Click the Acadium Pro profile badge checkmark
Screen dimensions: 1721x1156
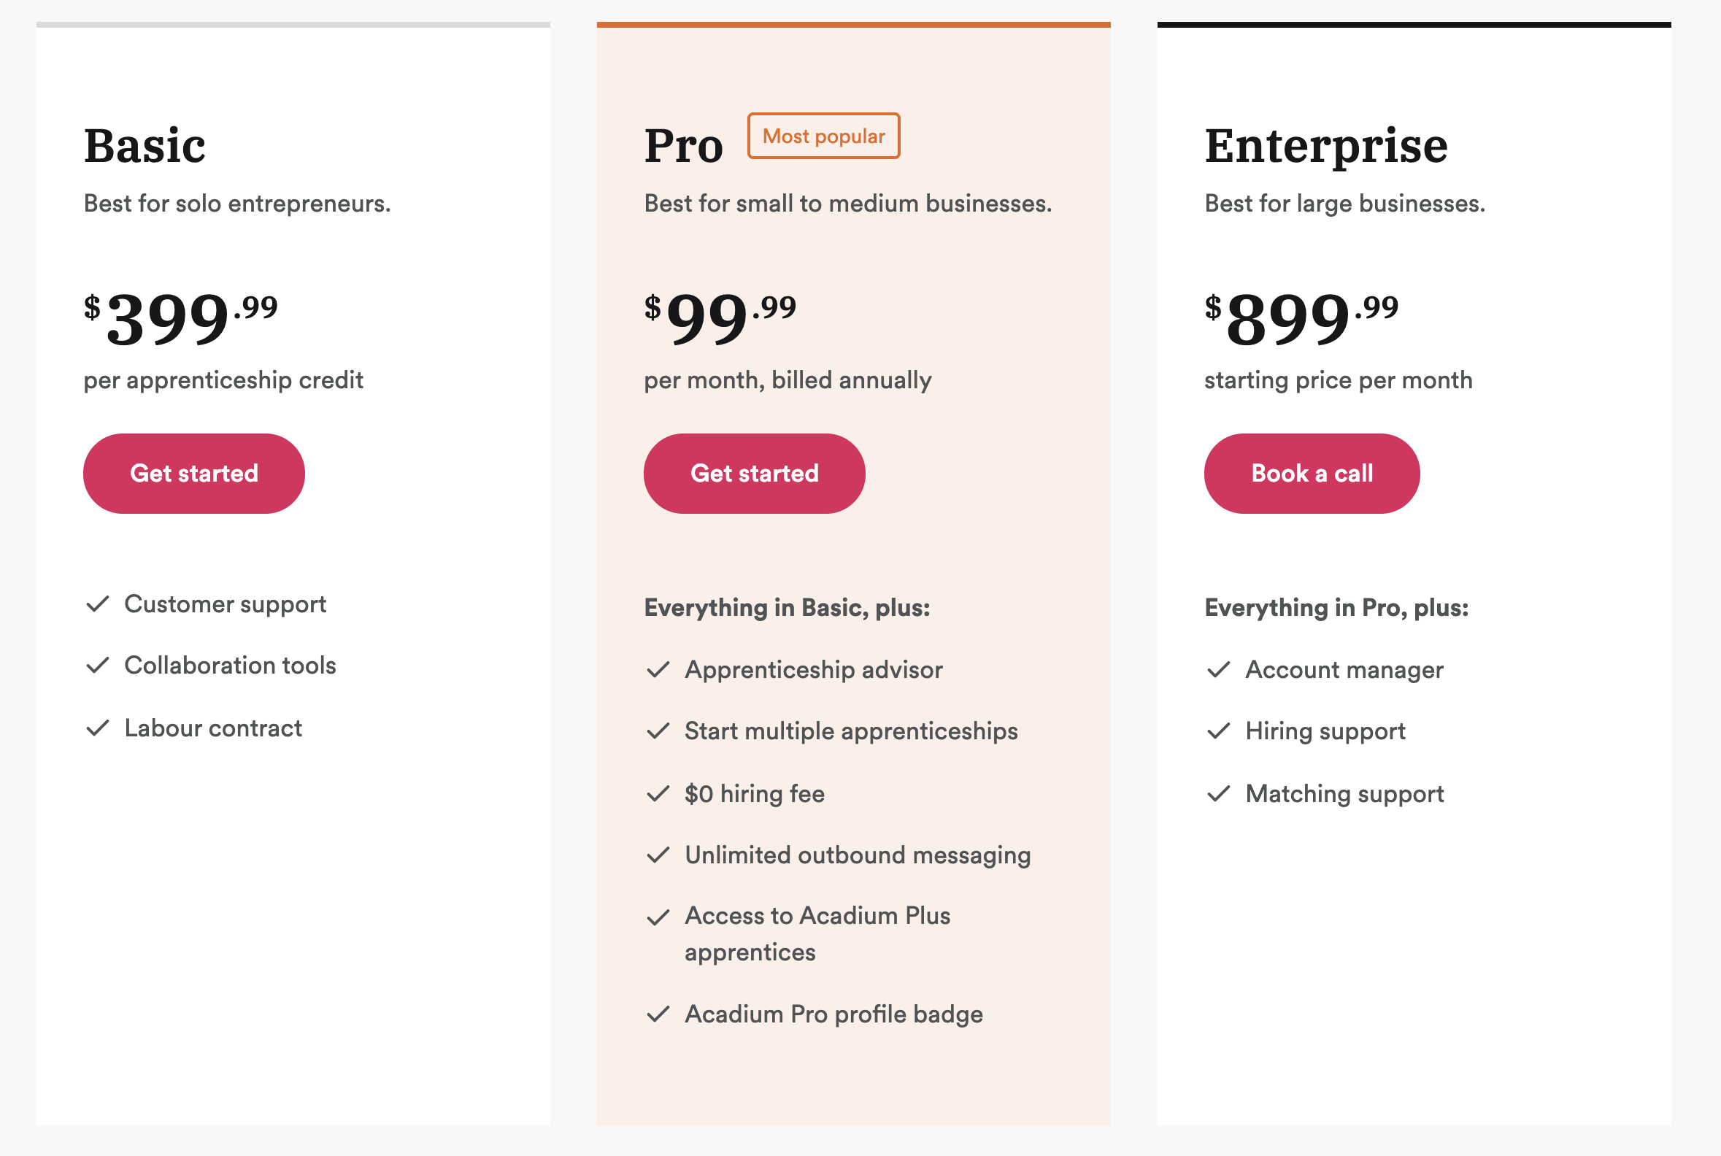point(658,1014)
